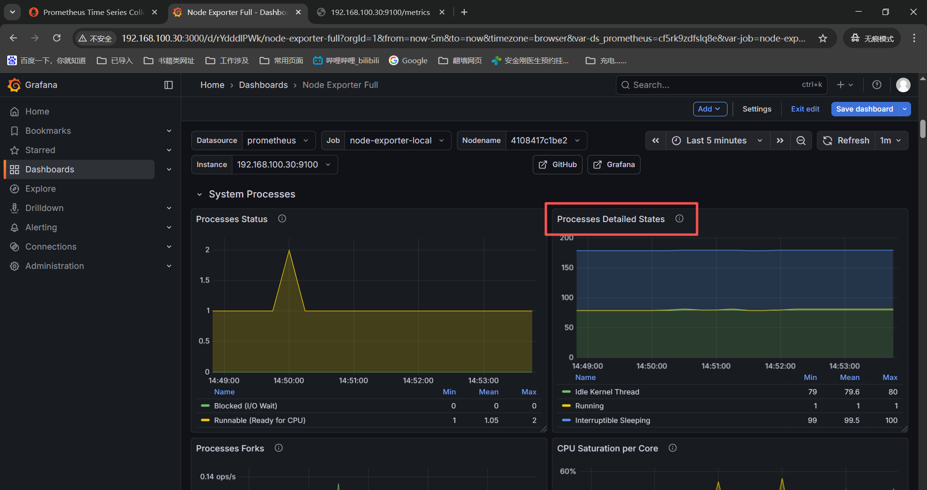The height and width of the screenshot is (490, 927).
Task: Click the Refresh button
Action: [846, 140]
